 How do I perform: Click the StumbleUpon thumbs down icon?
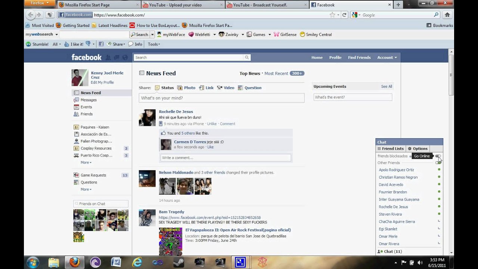point(88,44)
